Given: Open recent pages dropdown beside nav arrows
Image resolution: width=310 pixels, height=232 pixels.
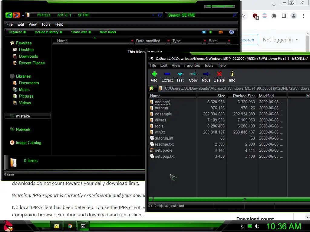Looking at the screenshot, I should coord(23,16).
